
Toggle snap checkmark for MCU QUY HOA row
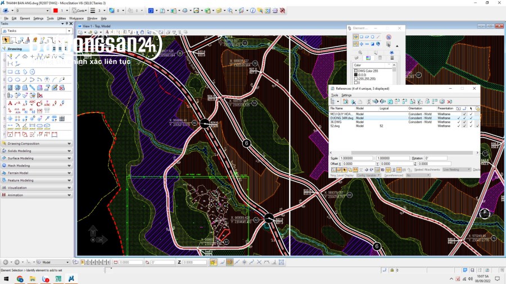pos(465,114)
